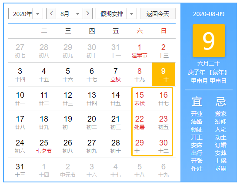240x185 pixels.
Task: Open the 2020年 year dropdown
Action: (26, 13)
